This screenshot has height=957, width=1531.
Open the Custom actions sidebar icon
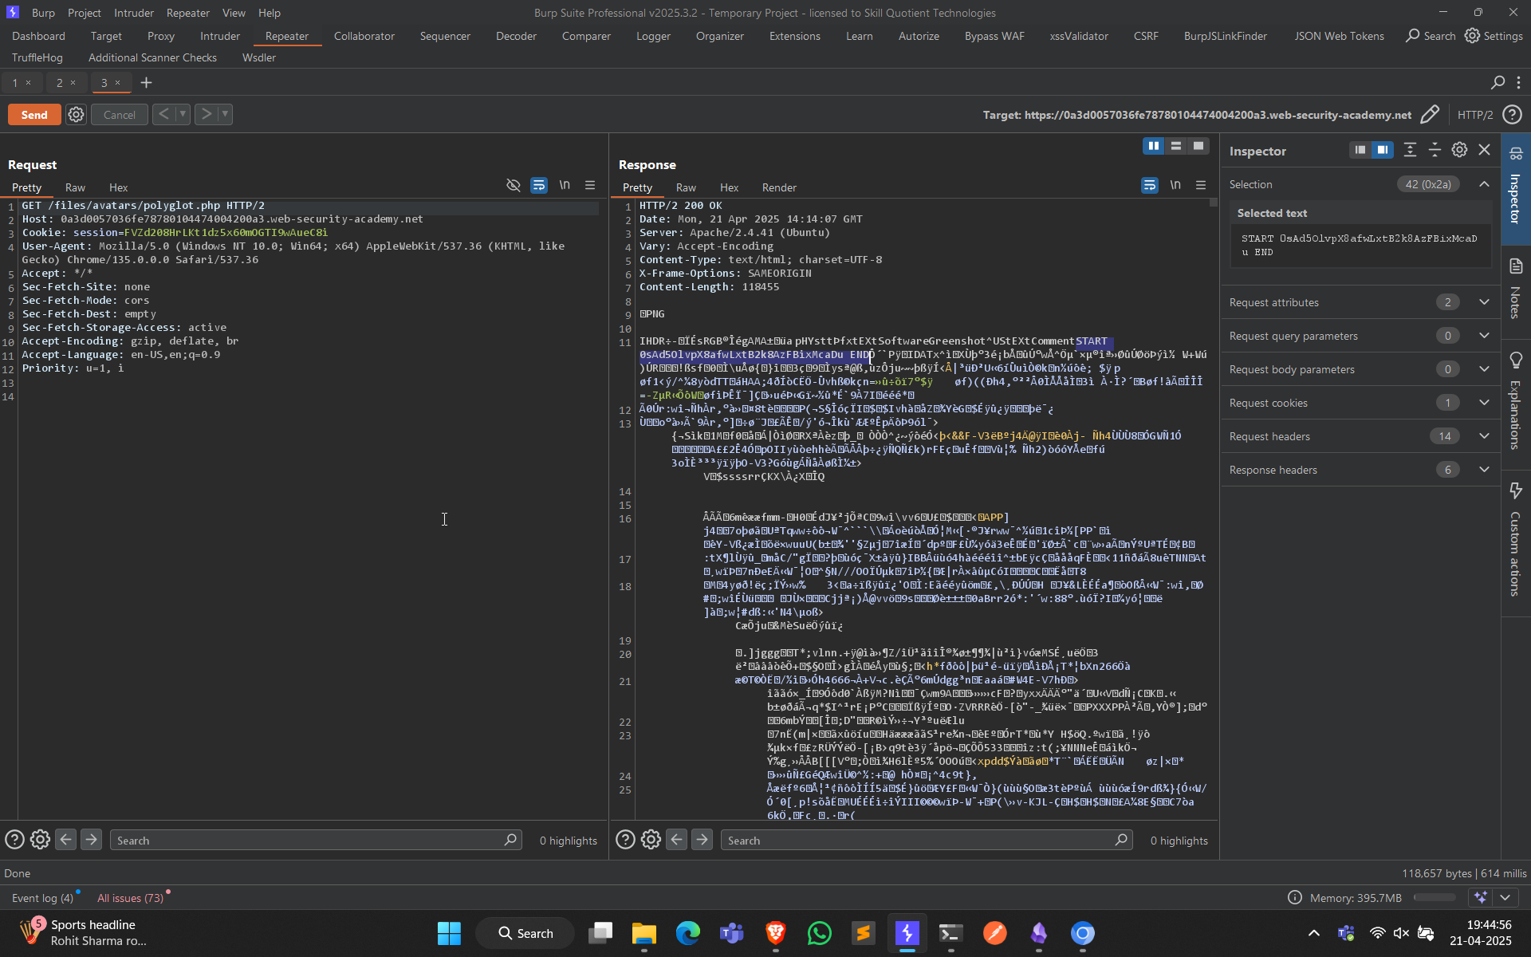coord(1516,490)
